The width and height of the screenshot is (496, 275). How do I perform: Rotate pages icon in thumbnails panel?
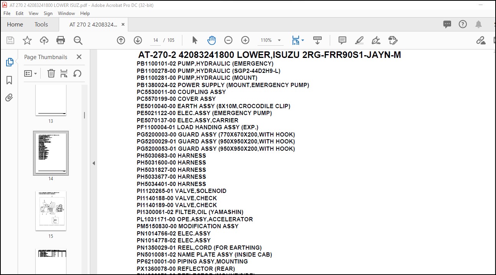point(77,73)
